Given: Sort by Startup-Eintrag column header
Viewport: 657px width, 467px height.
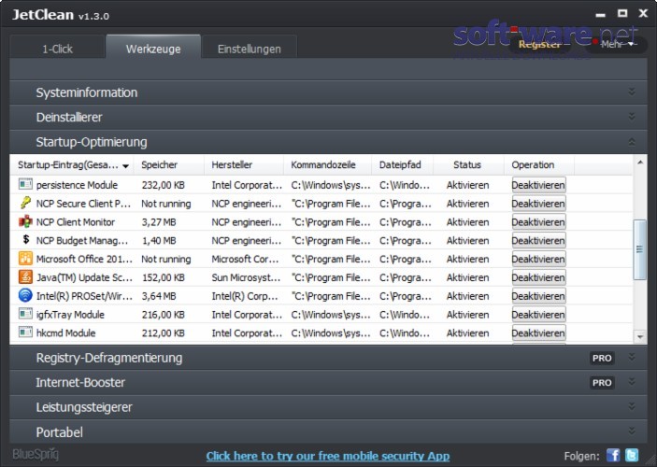Looking at the screenshot, I should coord(73,165).
